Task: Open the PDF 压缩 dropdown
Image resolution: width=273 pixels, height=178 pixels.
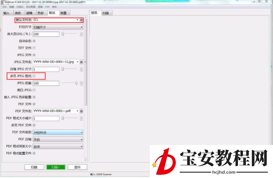Action: (58, 140)
